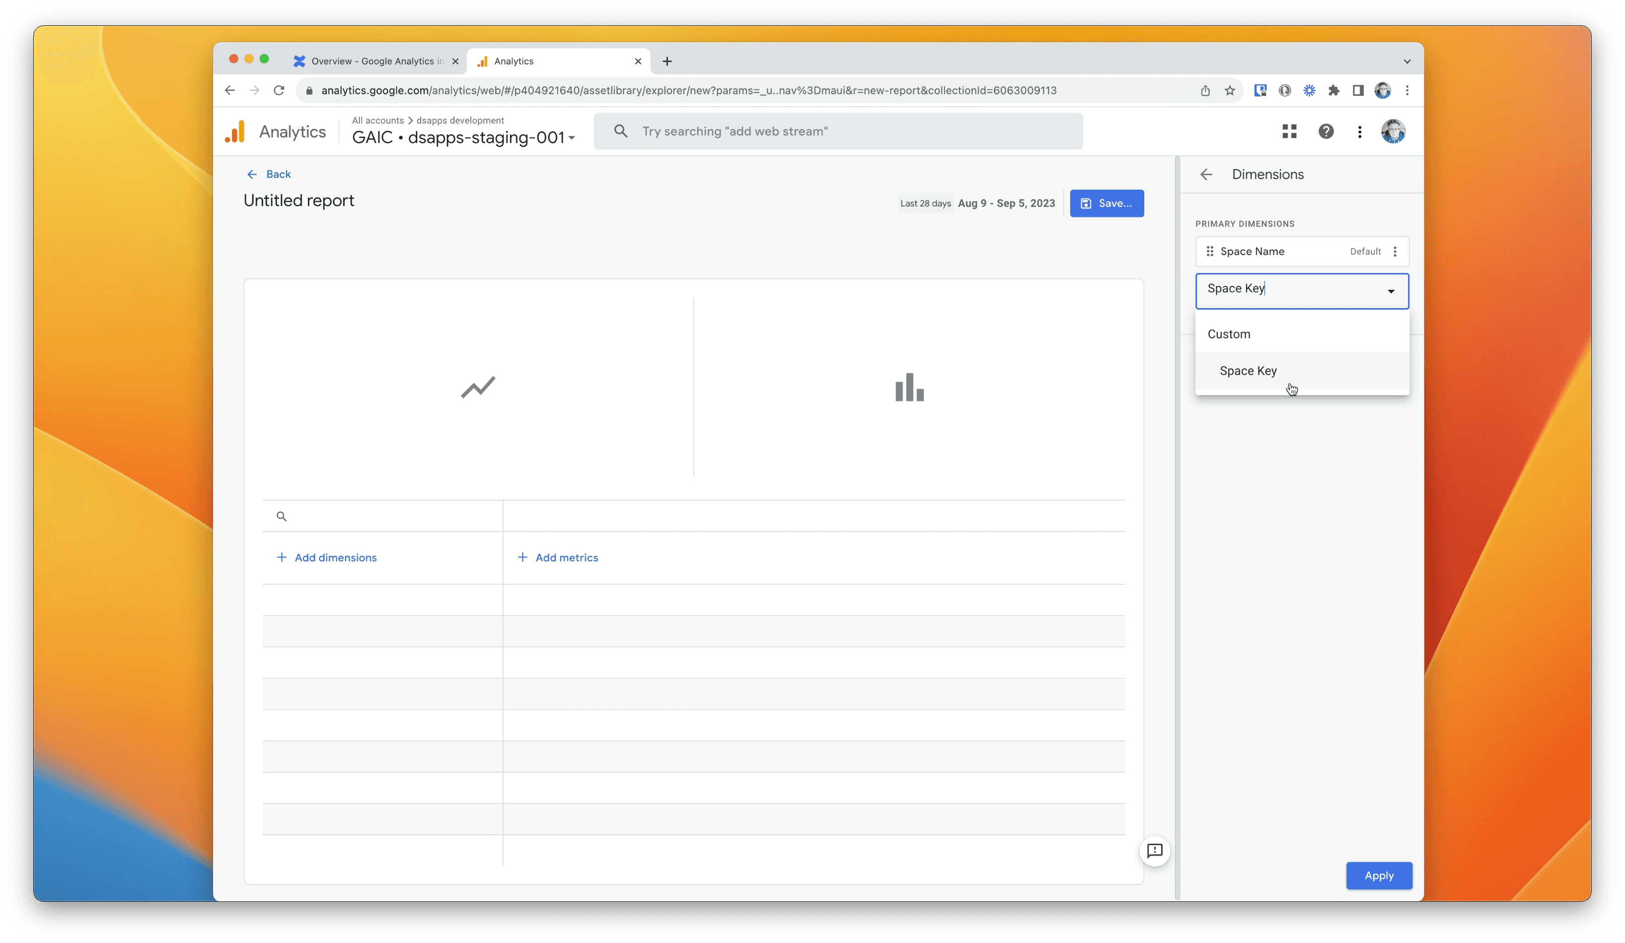Click the share page icon in address bar
This screenshot has height=943, width=1625.
pos(1205,90)
